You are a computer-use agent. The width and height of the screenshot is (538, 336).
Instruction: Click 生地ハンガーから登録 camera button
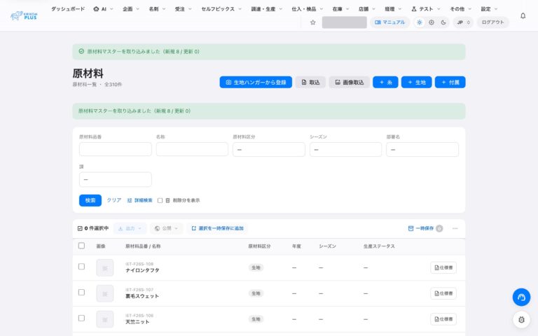[256, 83]
